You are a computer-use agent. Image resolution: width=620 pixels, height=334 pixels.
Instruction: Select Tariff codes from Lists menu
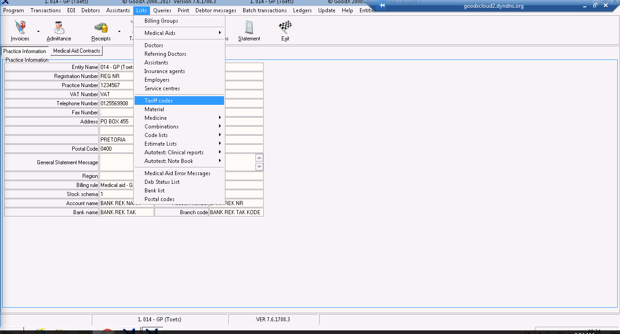pos(159,101)
